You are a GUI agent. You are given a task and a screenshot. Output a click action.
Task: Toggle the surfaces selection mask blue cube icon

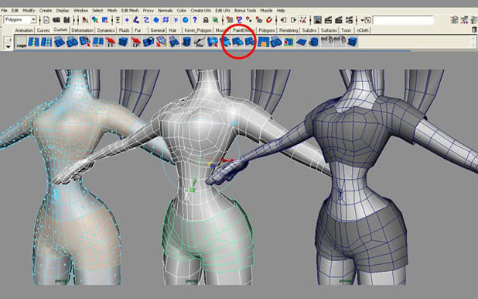tap(156, 20)
